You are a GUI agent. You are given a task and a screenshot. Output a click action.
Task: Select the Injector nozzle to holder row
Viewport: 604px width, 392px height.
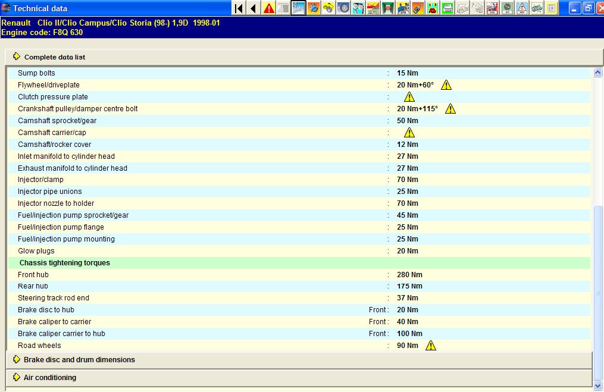[x=299, y=203]
